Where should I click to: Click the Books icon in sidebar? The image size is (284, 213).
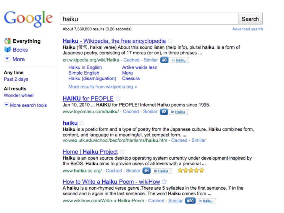click(x=7, y=49)
